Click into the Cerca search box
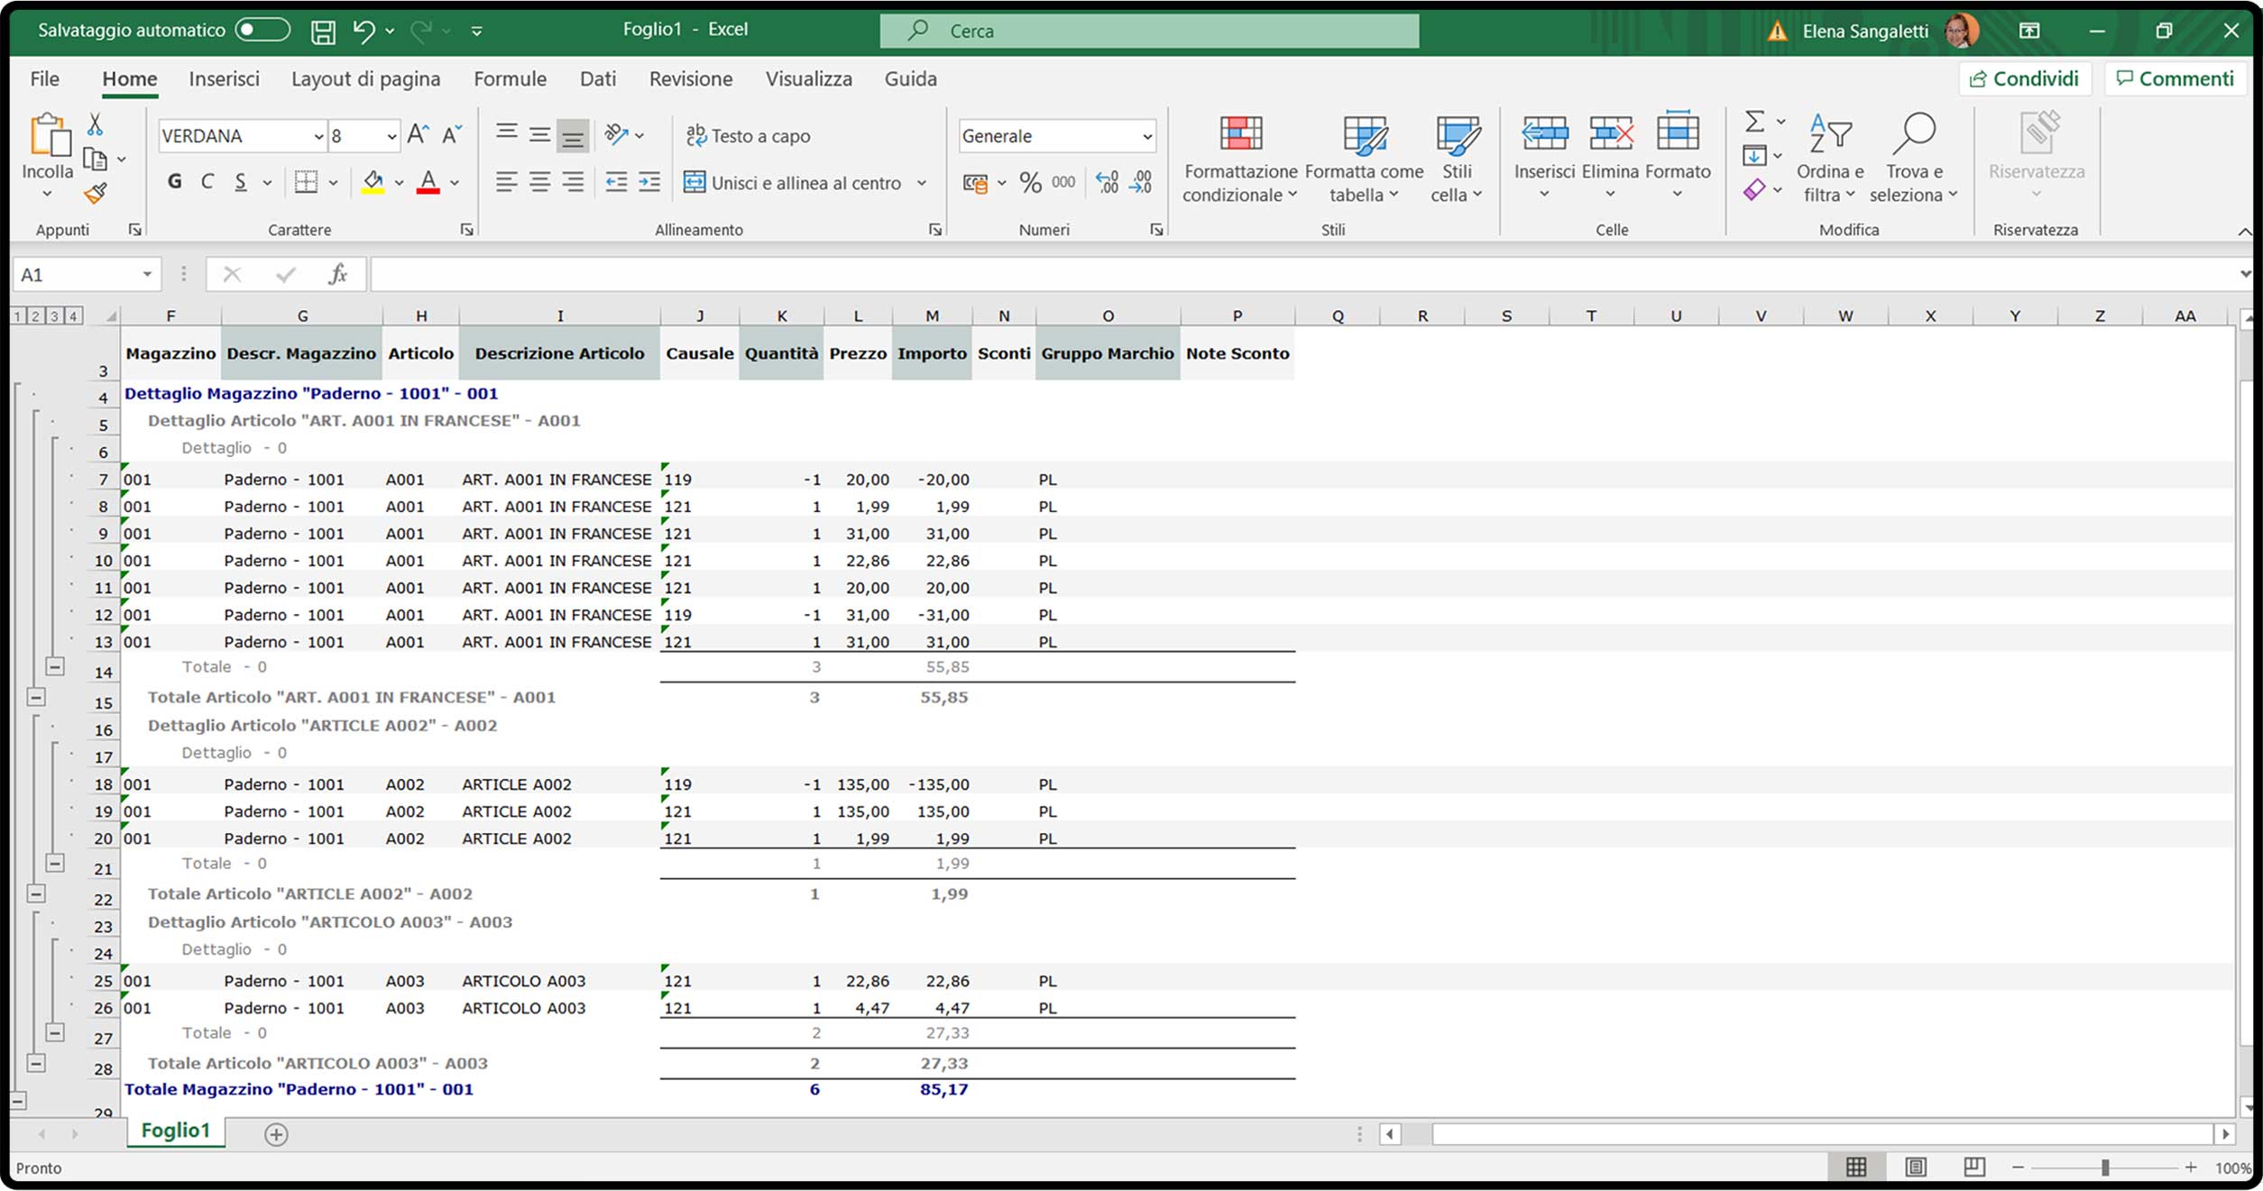2263x1191 pixels. click(x=1149, y=31)
